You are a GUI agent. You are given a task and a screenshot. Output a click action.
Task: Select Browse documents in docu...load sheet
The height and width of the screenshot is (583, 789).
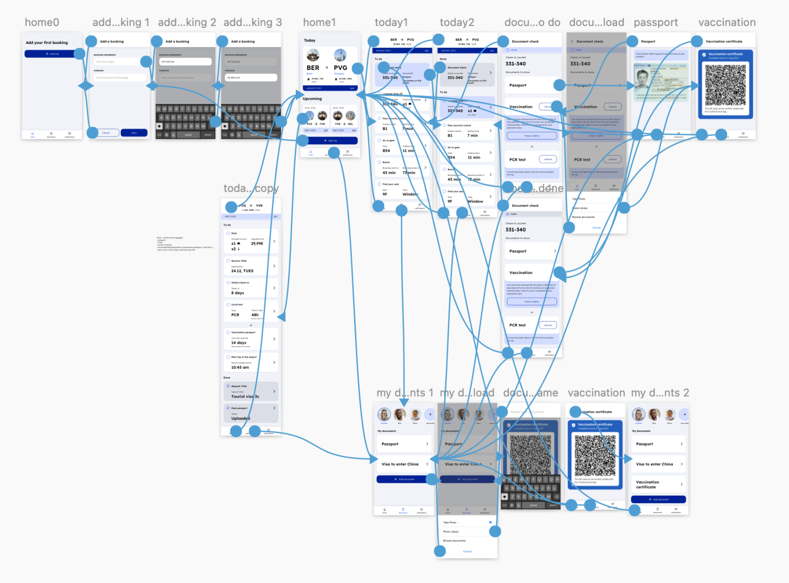point(583,217)
